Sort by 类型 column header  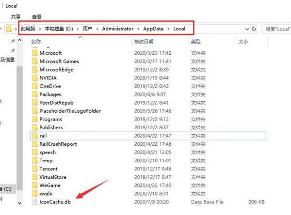[195, 42]
